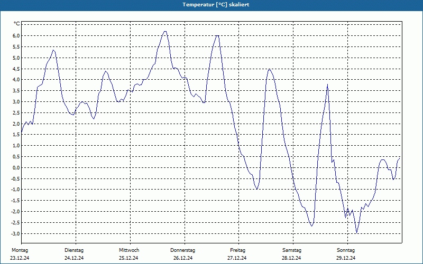The height and width of the screenshot is (264, 423).
Task: Click the '0,0' y-axis value
Action: (16, 168)
